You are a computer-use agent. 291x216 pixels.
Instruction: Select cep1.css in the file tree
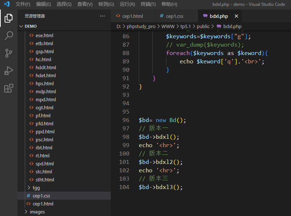click(x=64, y=196)
